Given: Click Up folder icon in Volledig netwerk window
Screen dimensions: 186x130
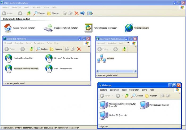Looking at the screenshot, I should (x=31, y=49).
